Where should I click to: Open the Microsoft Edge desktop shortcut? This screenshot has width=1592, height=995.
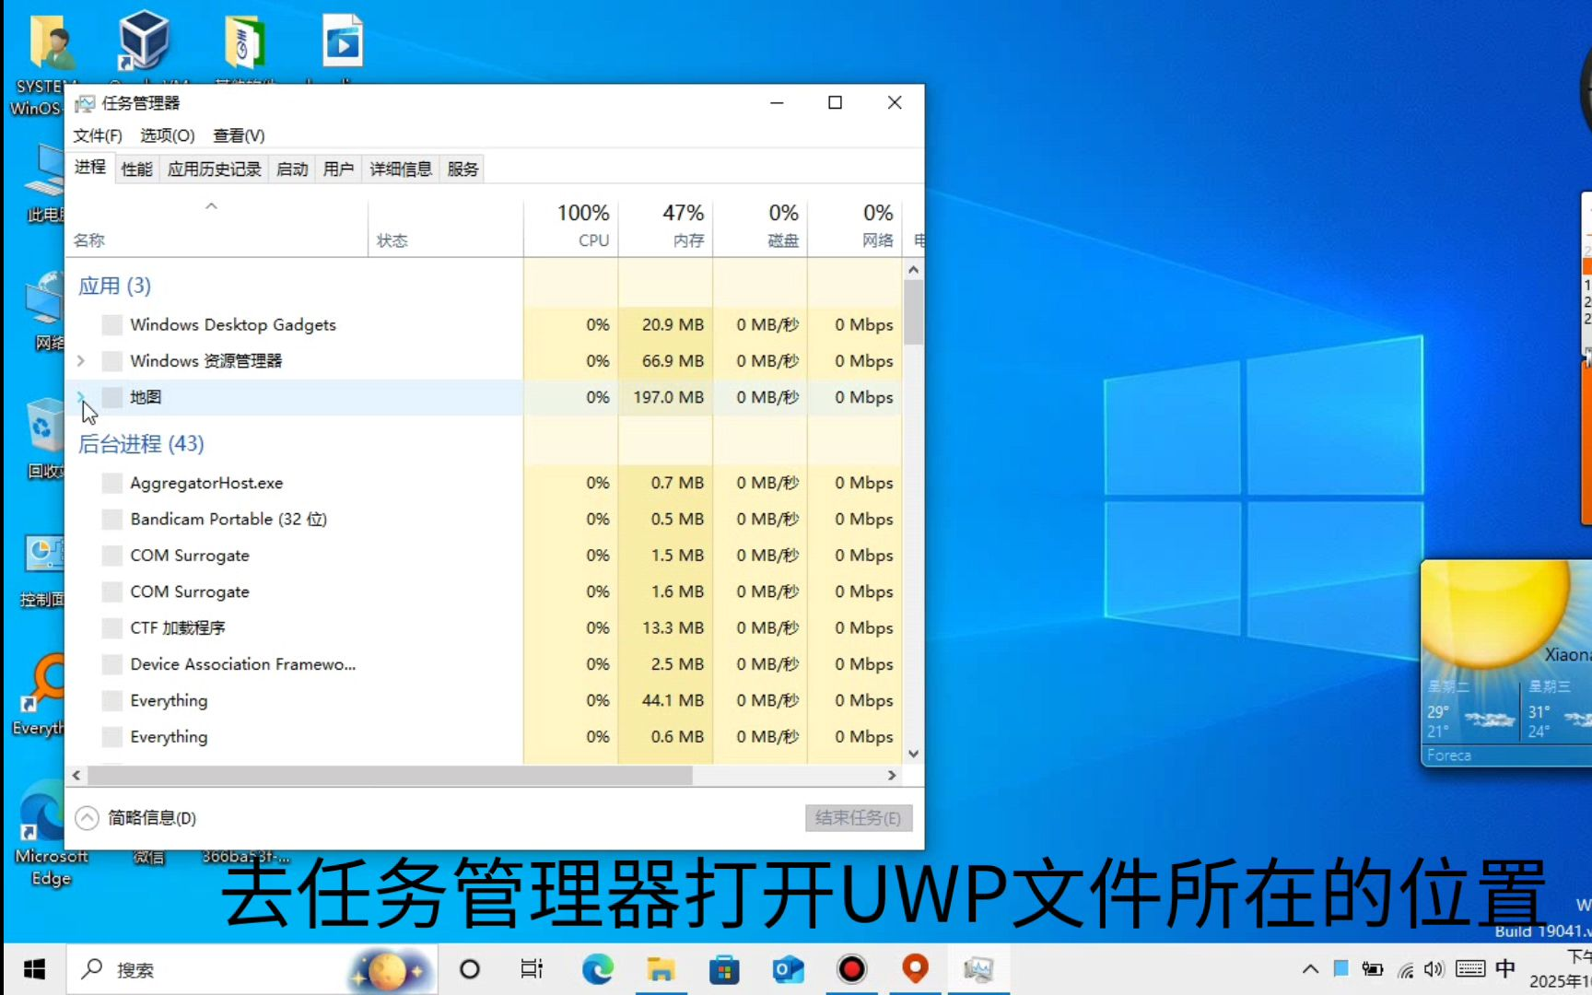[42, 811]
